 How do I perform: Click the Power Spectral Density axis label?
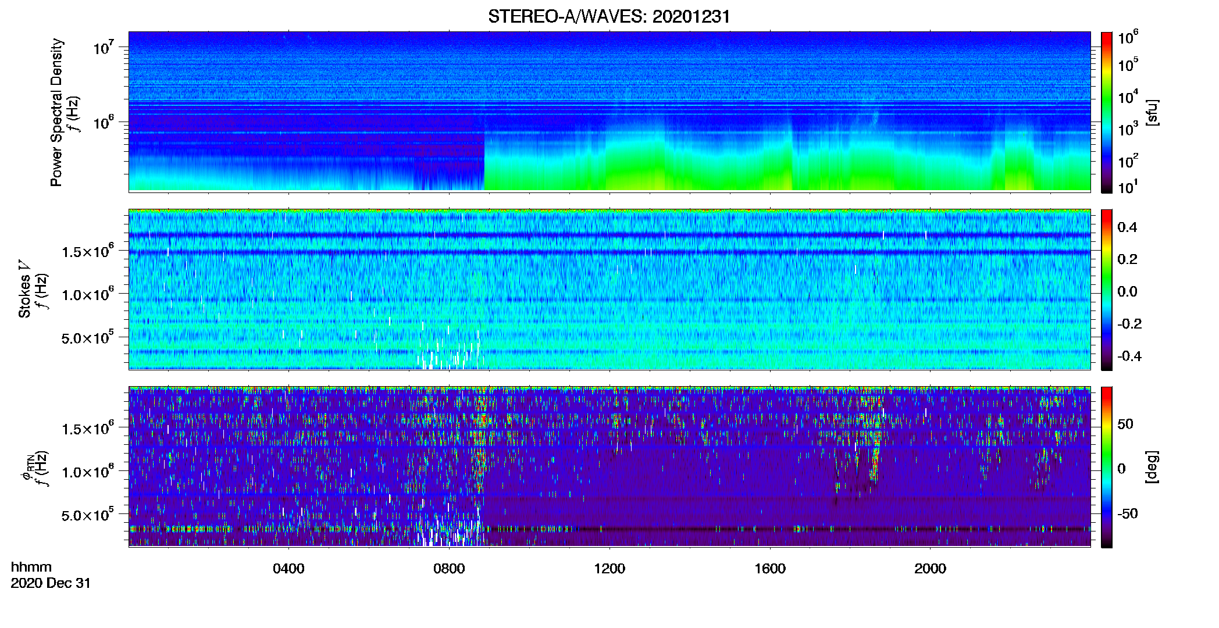[x=56, y=112]
